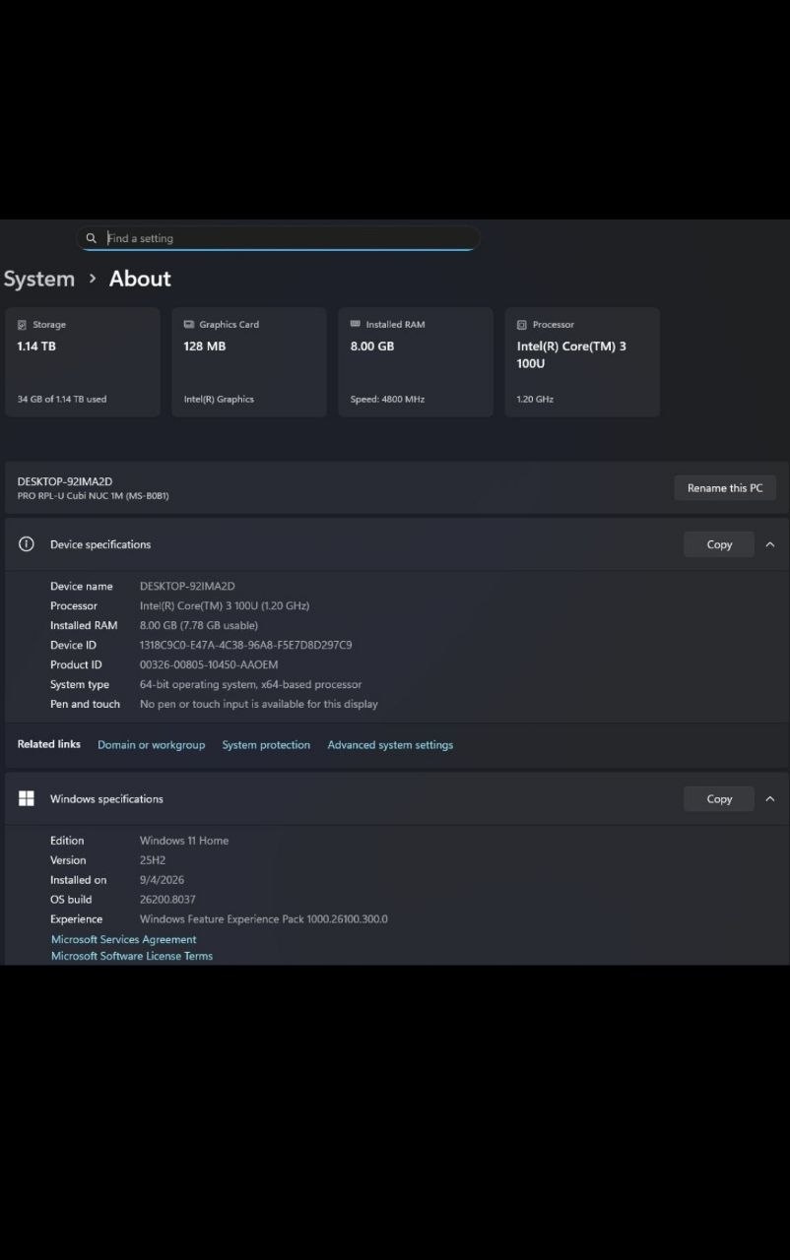Click Rename this PC button
790x1260 pixels.
pos(725,488)
